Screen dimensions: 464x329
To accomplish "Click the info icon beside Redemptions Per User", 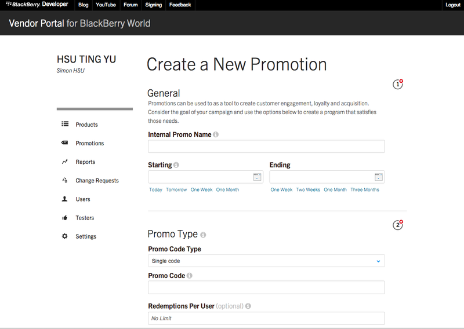I will point(248,306).
